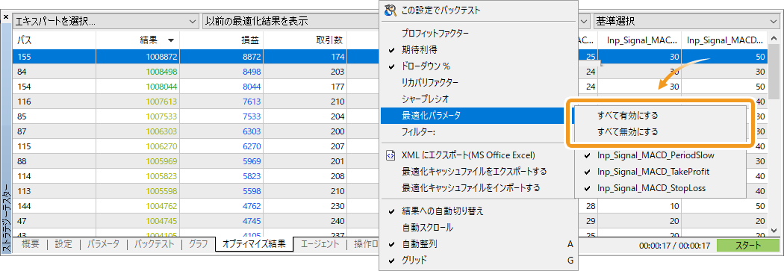Sort by 取引数 column header
This screenshot has width=784, height=271.
pos(305,40)
